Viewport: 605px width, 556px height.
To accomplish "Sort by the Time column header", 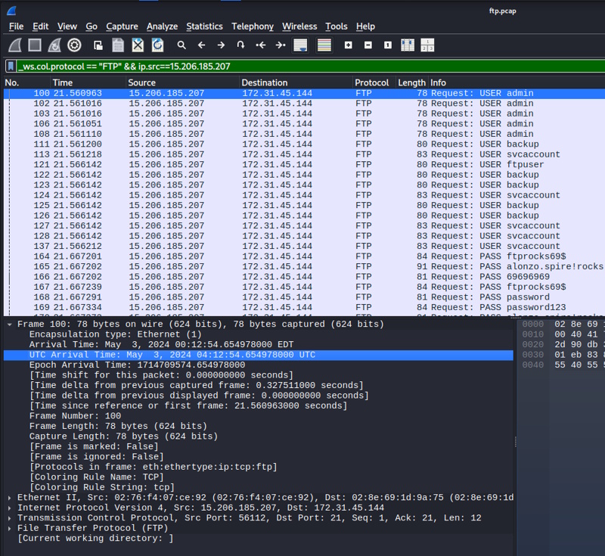I will [88, 82].
